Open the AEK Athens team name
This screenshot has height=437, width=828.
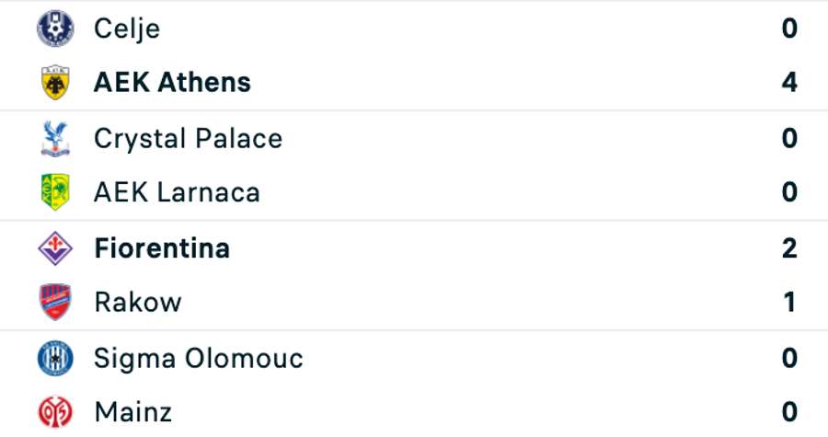coord(172,83)
